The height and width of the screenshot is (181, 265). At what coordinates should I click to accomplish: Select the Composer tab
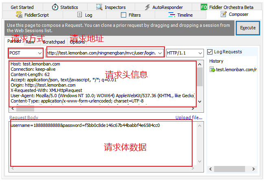(234, 14)
